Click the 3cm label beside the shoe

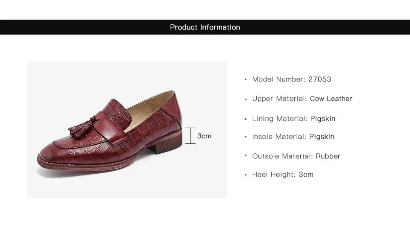(204, 136)
